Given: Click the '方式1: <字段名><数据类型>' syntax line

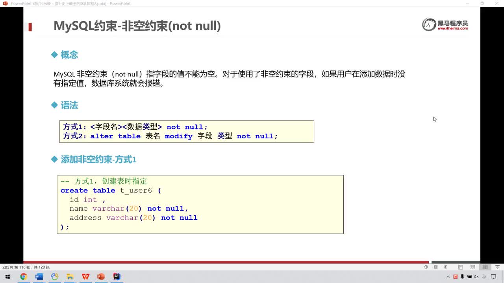Looking at the screenshot, I should [135, 127].
